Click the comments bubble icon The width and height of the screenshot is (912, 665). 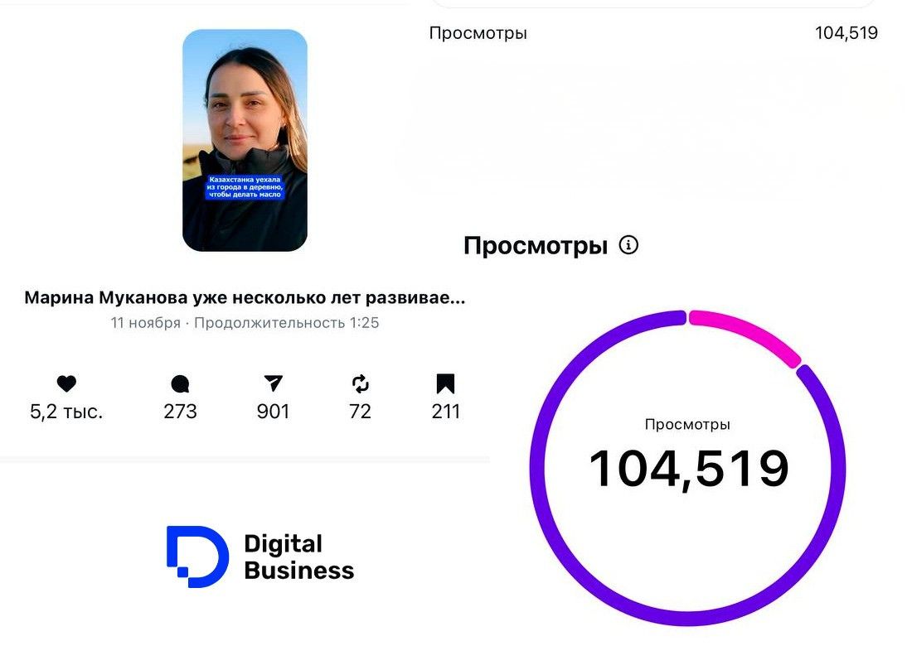point(180,383)
